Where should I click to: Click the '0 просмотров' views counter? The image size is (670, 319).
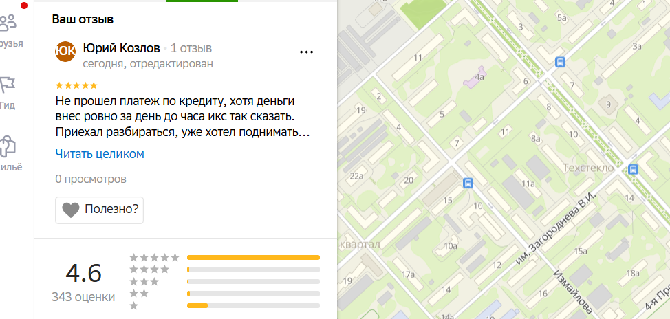coord(91,179)
